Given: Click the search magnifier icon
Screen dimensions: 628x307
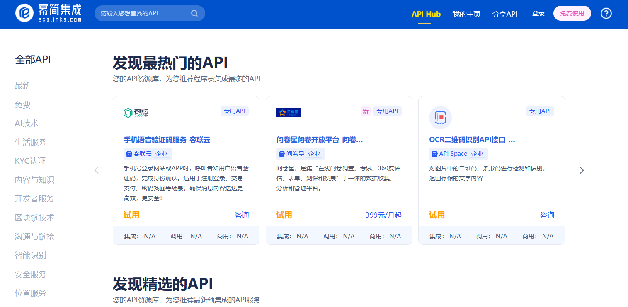Looking at the screenshot, I should tap(194, 13).
